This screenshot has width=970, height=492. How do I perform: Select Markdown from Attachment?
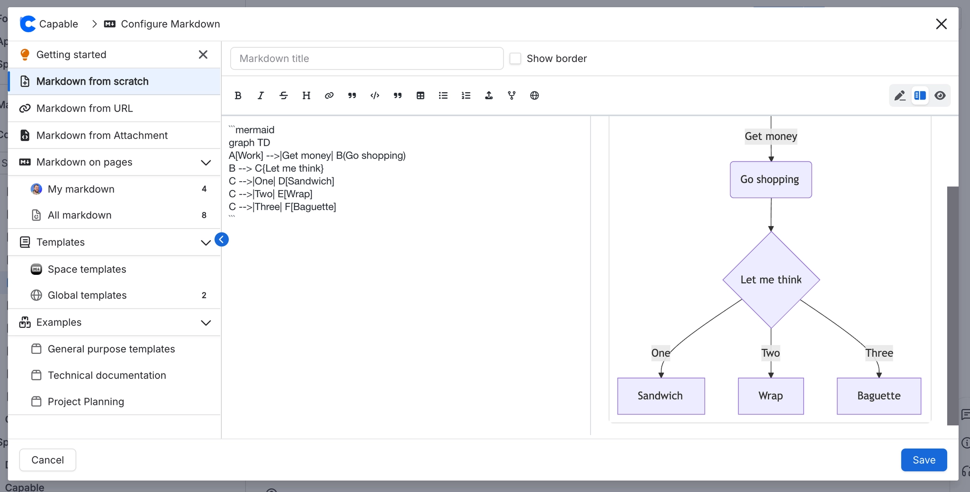[x=102, y=135]
